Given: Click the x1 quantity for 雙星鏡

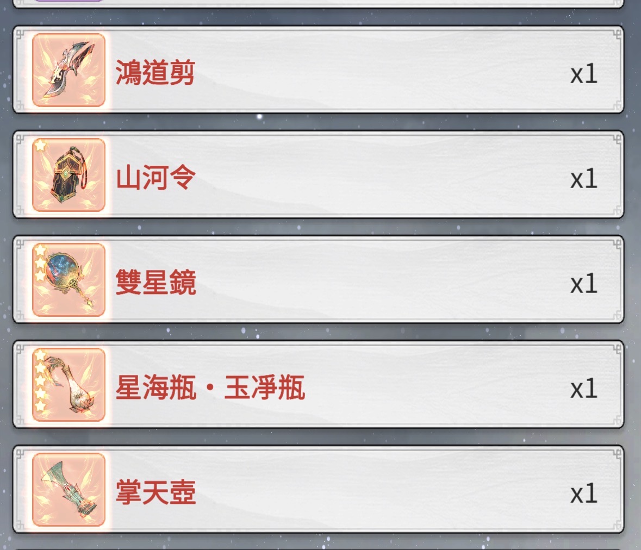Looking at the screenshot, I should [x=584, y=283].
